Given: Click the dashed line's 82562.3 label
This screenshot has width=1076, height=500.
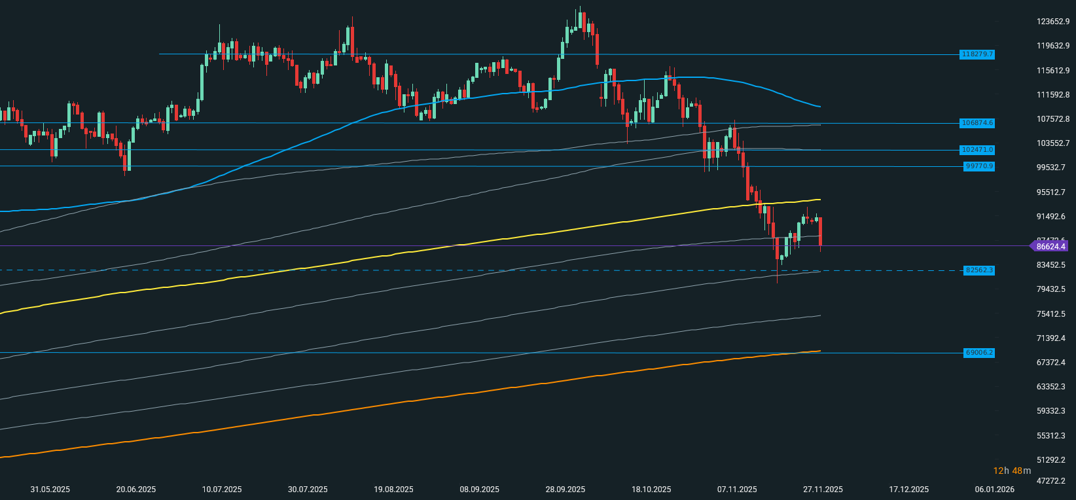Looking at the screenshot, I should [979, 270].
